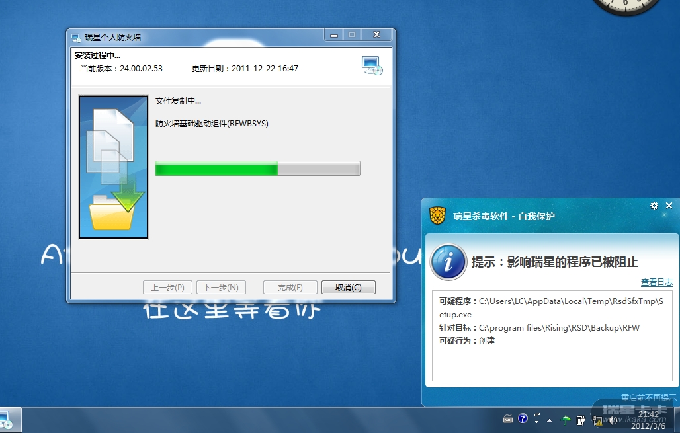The height and width of the screenshot is (433, 680).
Task: Show hidden tray icons arrow
Action: pos(550,420)
